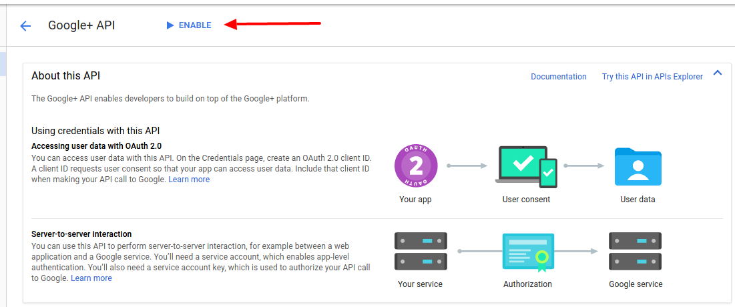Click the purple OAuth 2 badge icon

click(x=416, y=166)
